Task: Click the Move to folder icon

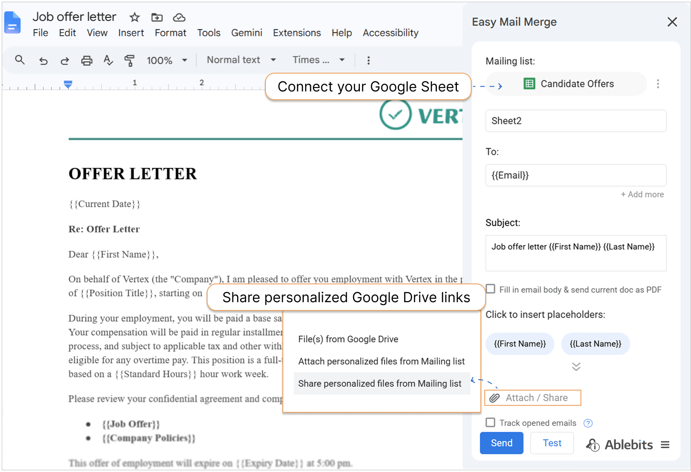Action: tap(157, 17)
